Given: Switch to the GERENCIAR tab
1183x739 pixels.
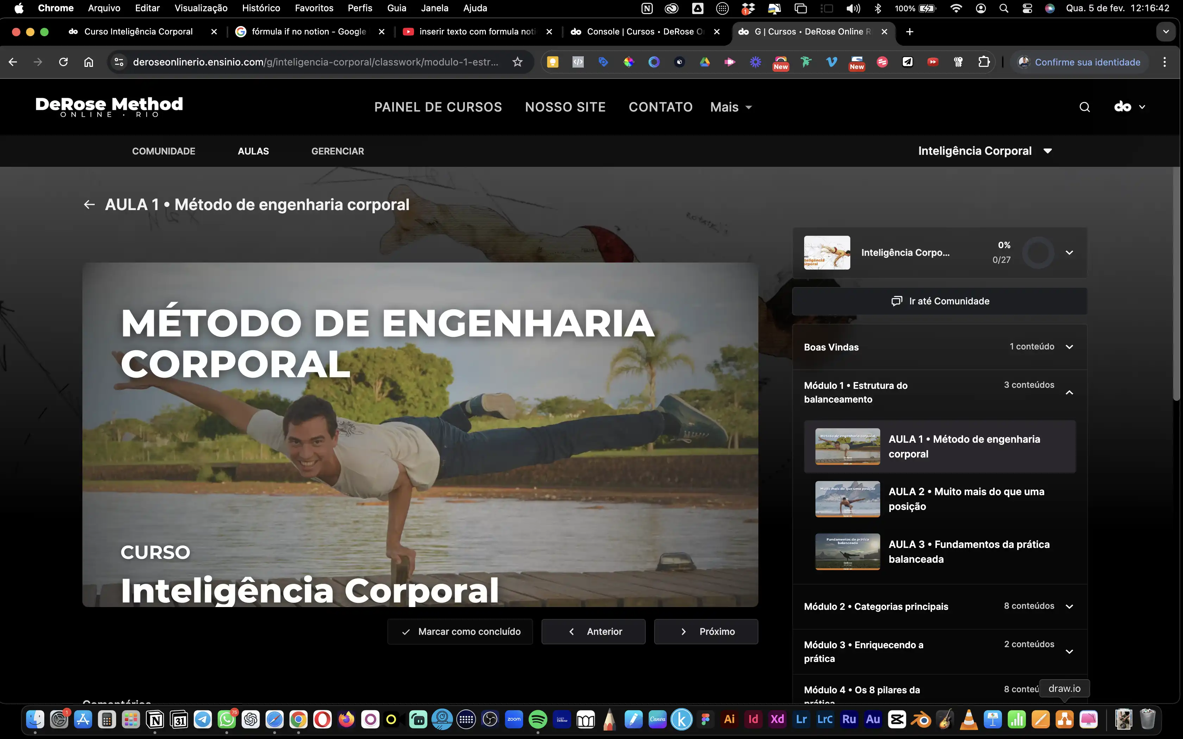Looking at the screenshot, I should 337,151.
